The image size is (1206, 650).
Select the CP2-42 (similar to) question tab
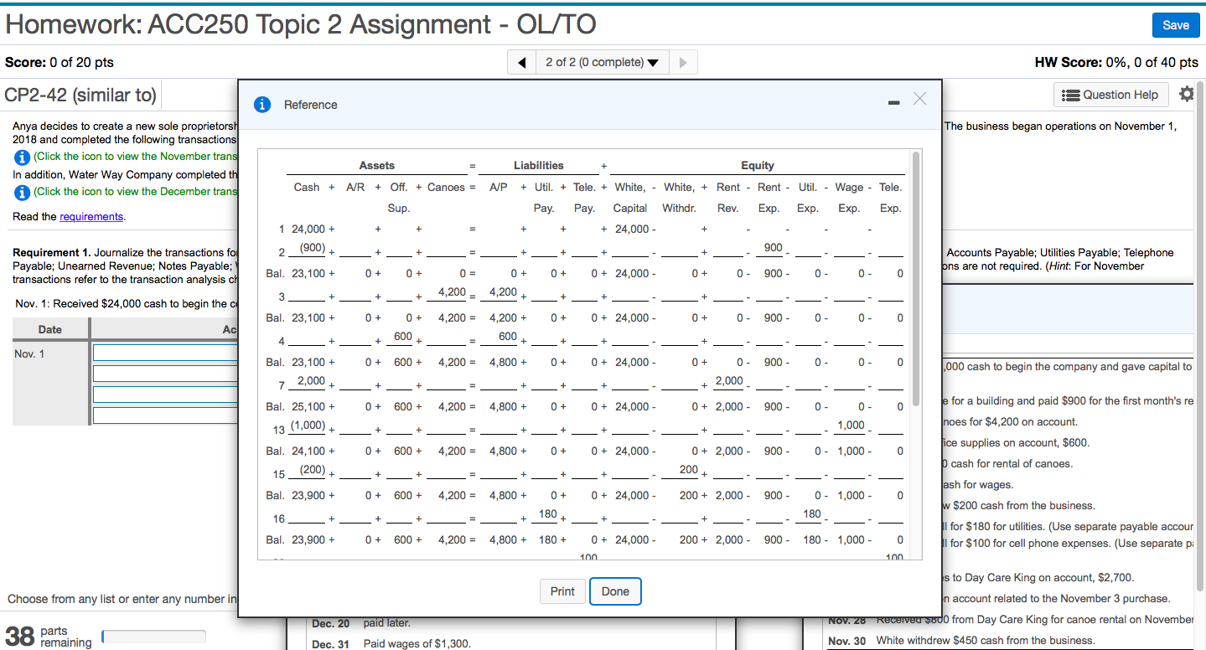click(80, 95)
